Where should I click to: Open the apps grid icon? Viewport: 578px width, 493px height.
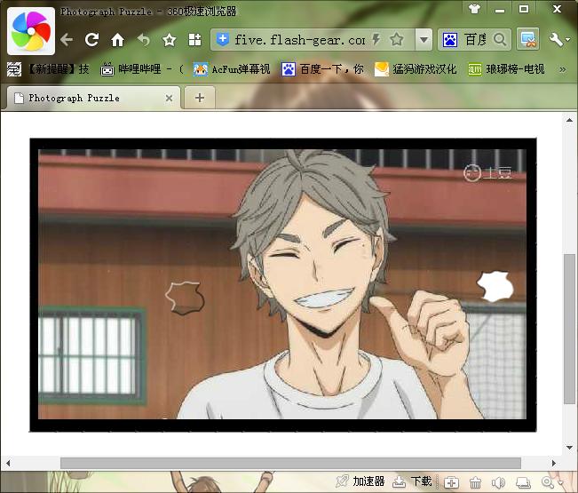pyautogui.click(x=194, y=40)
